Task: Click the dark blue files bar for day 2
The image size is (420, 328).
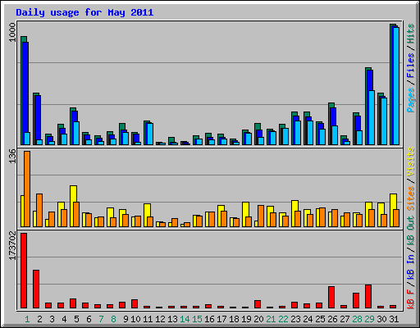Action: [38, 117]
